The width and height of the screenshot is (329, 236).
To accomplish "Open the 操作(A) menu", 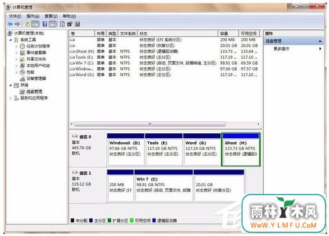I will coord(33,16).
